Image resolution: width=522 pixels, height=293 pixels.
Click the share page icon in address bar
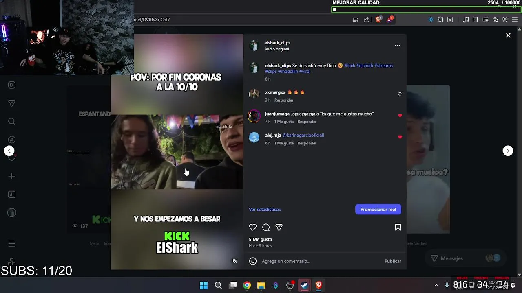click(366, 20)
